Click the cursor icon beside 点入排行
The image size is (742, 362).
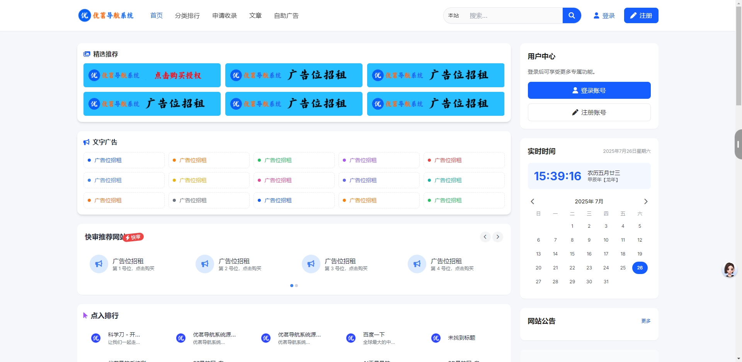85,315
